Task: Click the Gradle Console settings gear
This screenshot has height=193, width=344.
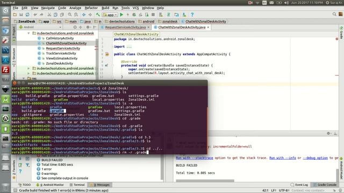Action: point(328,133)
